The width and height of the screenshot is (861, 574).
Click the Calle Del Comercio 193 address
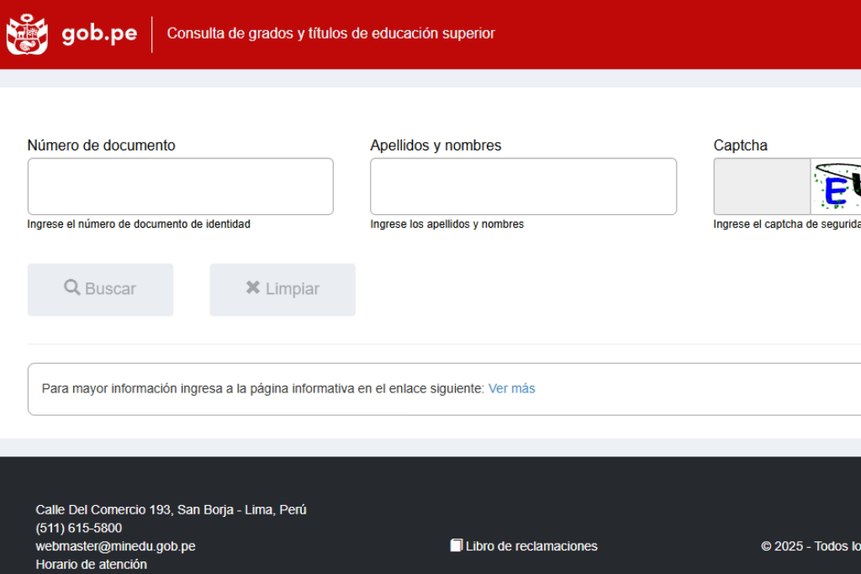click(171, 509)
